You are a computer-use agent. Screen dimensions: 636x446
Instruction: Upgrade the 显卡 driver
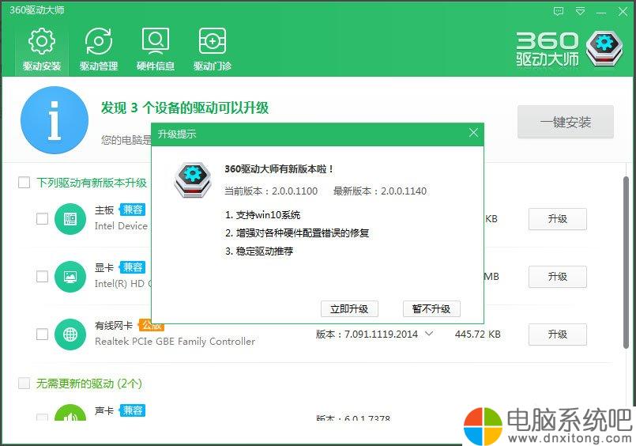click(557, 276)
